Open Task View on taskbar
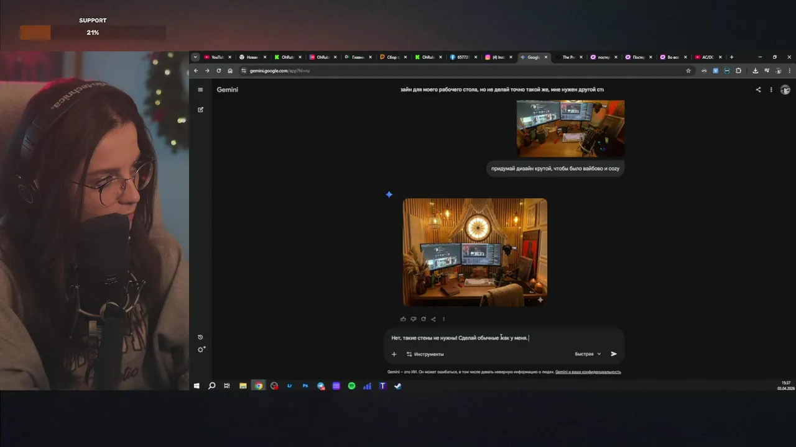 click(227, 386)
